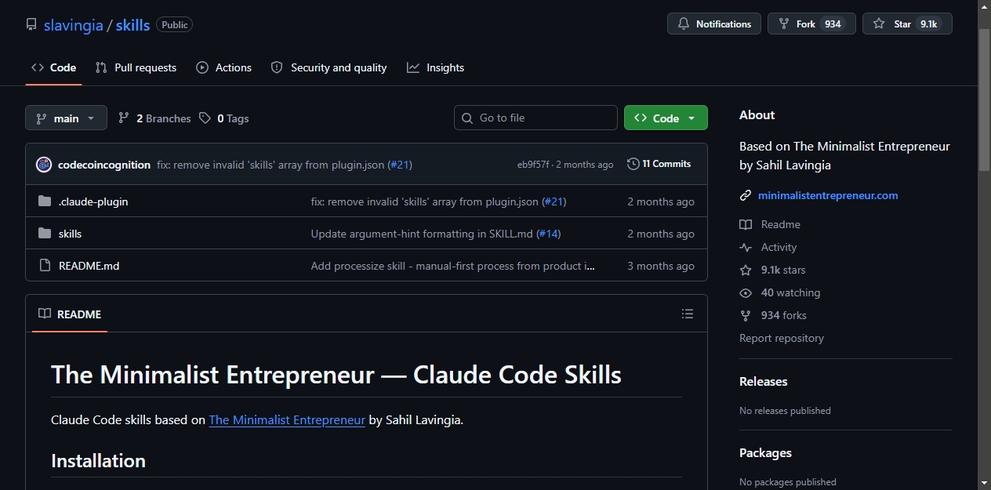This screenshot has width=991, height=490.
Task: Click the page vertical scrollbar thumb
Action: (984, 100)
